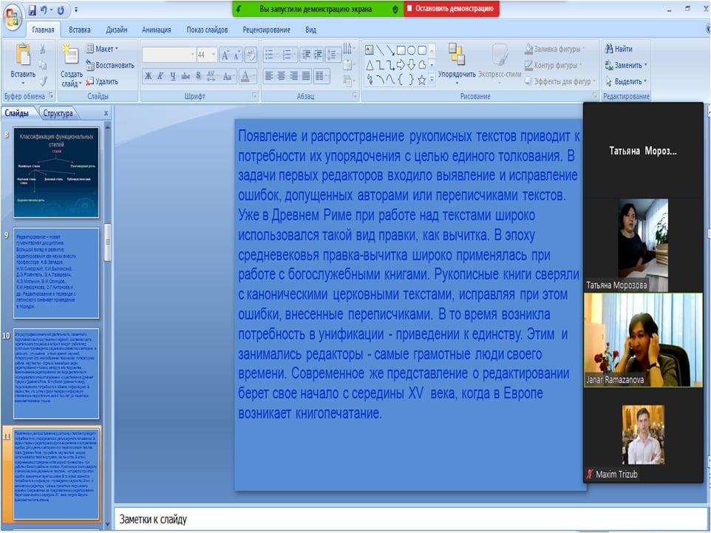This screenshot has height=533, width=711.
Task: Open the font name combo box
Action: [x=169, y=55]
